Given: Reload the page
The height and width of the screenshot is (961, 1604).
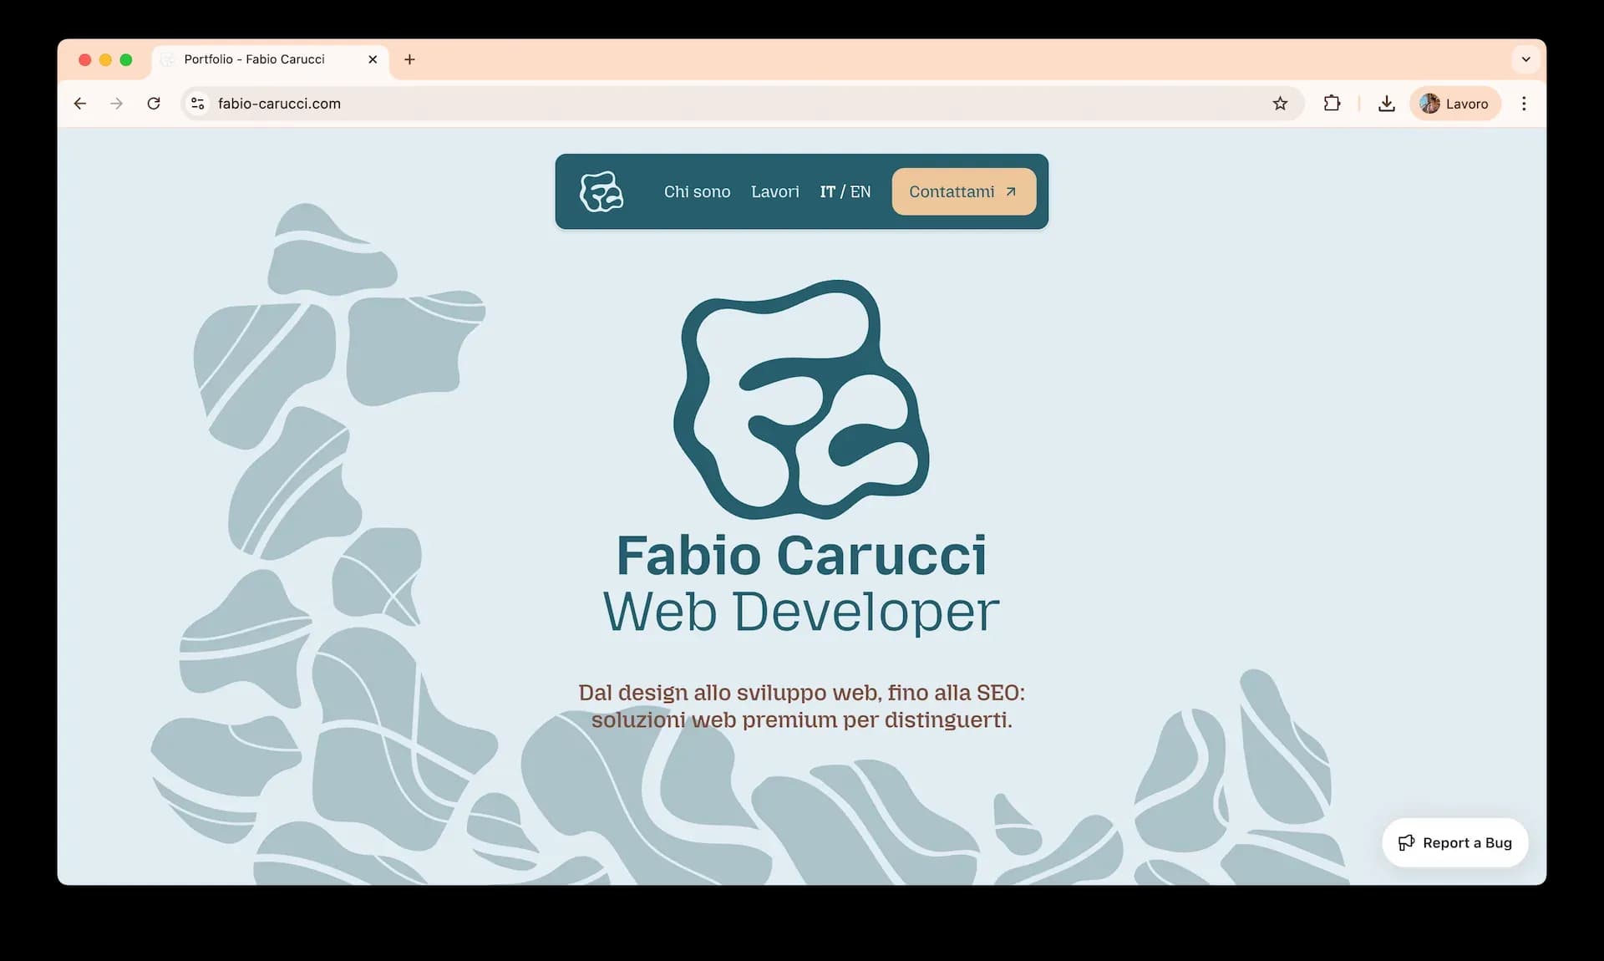Looking at the screenshot, I should tap(154, 103).
